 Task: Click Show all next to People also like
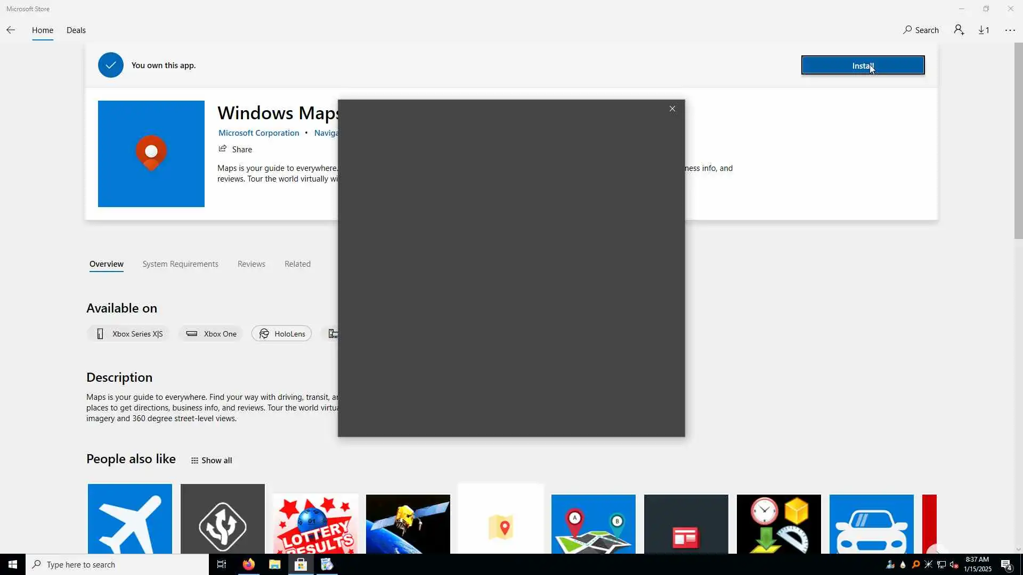pos(212,461)
